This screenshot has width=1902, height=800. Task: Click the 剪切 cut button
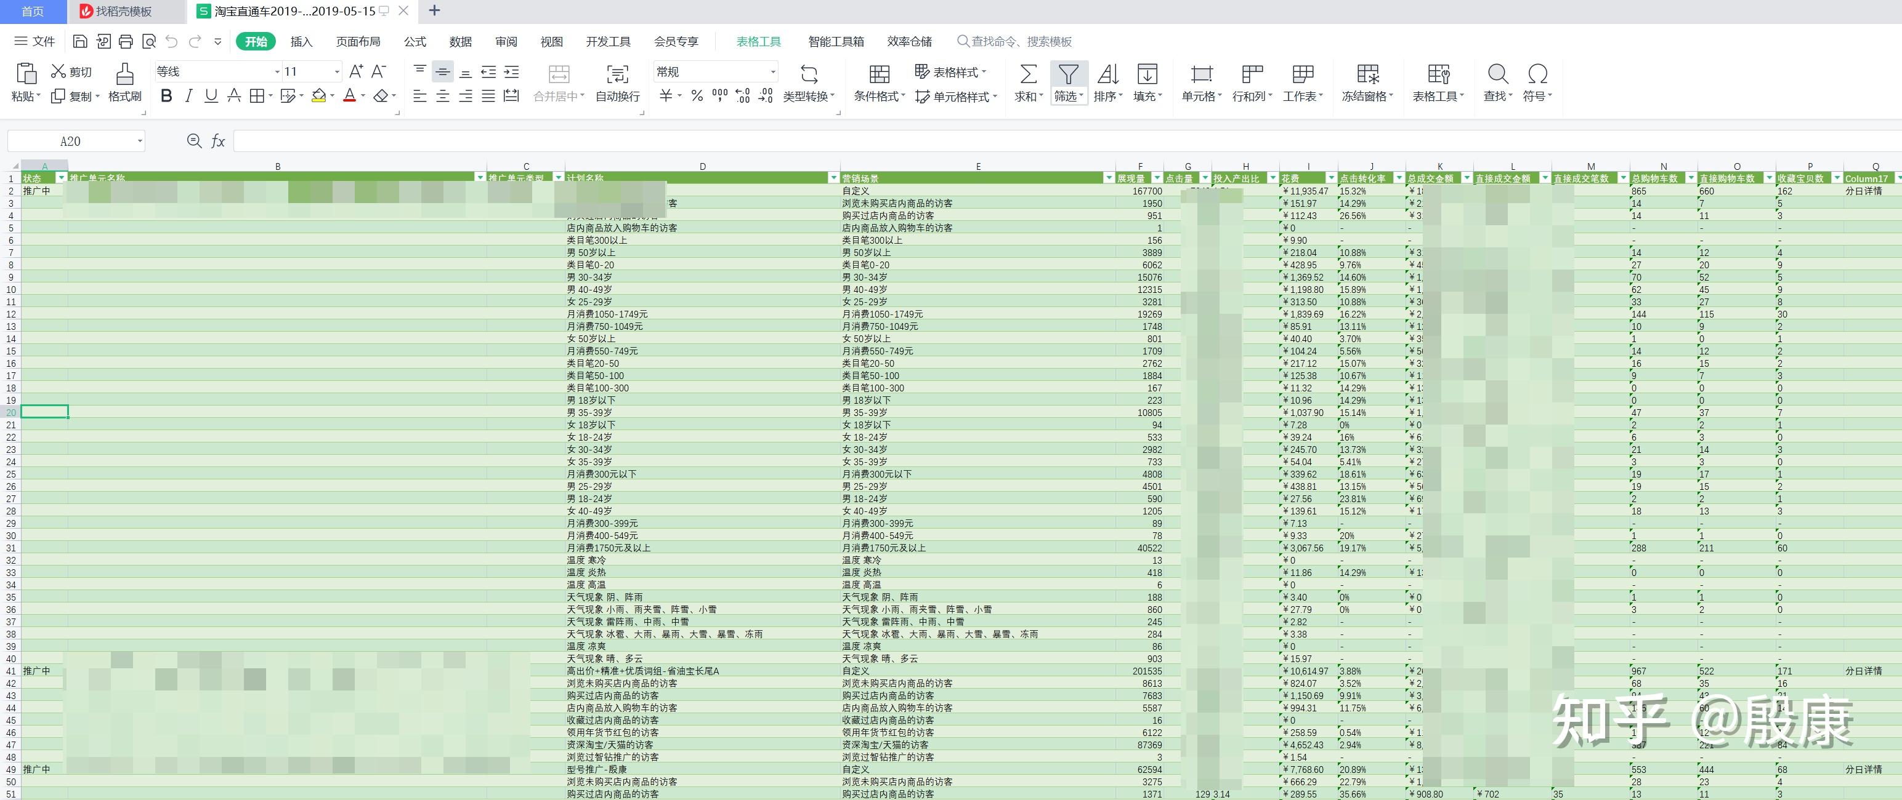point(71,71)
